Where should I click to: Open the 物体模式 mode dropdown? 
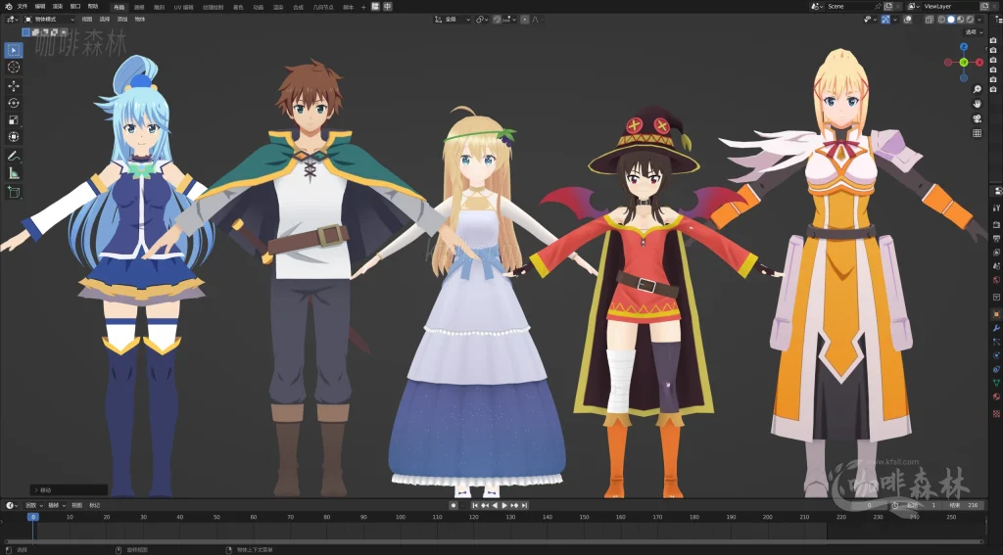tap(50, 20)
